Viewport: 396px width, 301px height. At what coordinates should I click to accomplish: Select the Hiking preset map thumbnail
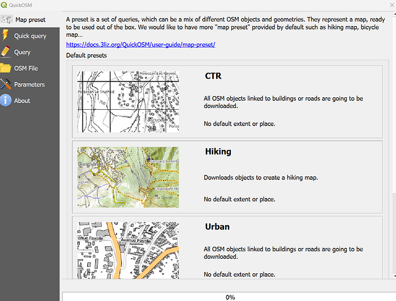click(x=128, y=177)
